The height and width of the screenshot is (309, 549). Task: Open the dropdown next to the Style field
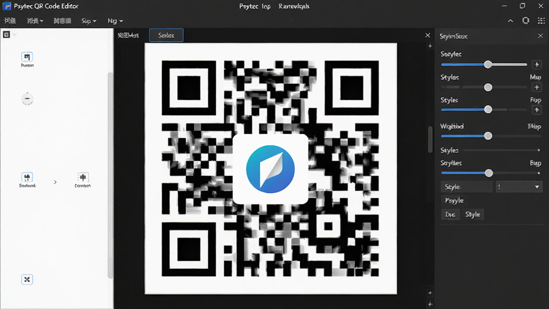coord(519,187)
